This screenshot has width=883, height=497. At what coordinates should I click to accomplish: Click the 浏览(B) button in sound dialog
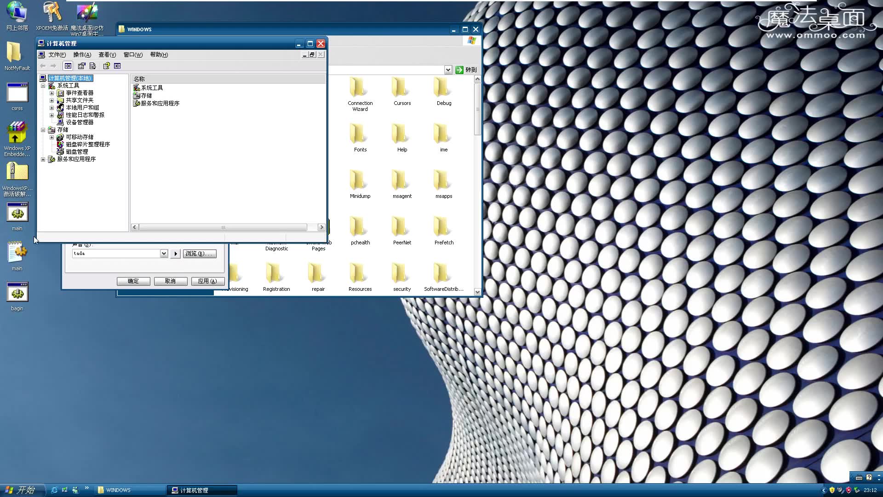[x=200, y=253]
